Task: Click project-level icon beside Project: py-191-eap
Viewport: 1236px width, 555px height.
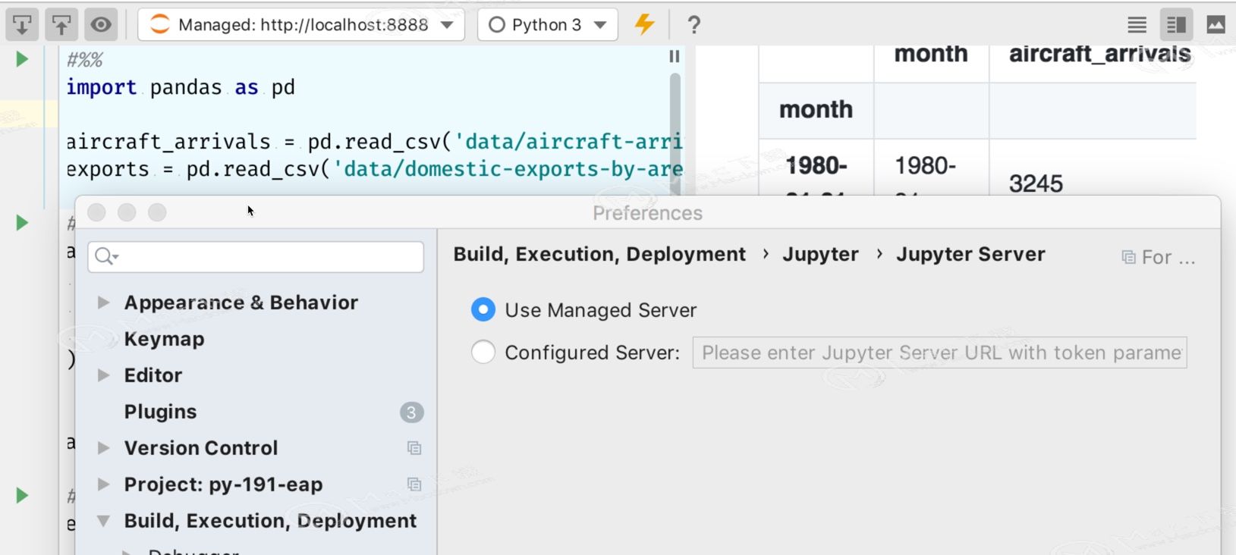Action: [x=414, y=484]
